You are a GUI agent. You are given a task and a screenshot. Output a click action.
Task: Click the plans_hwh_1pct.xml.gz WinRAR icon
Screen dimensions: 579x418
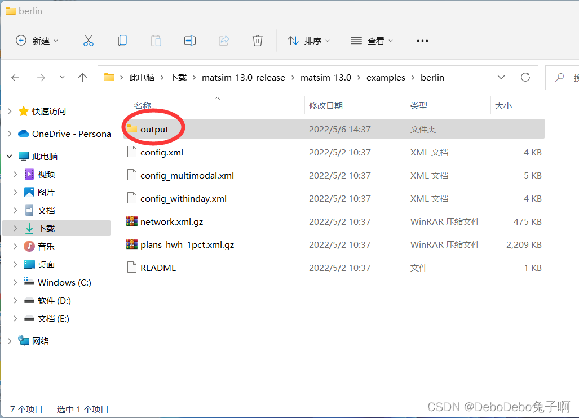pos(132,244)
